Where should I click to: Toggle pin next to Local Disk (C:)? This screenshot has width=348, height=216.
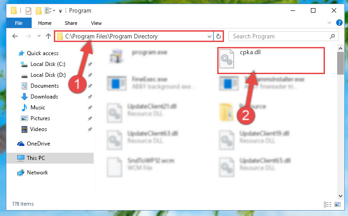pos(90,64)
